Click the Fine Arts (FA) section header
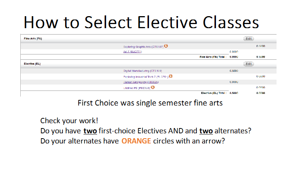This screenshot has height=169, width=301. 33,39
